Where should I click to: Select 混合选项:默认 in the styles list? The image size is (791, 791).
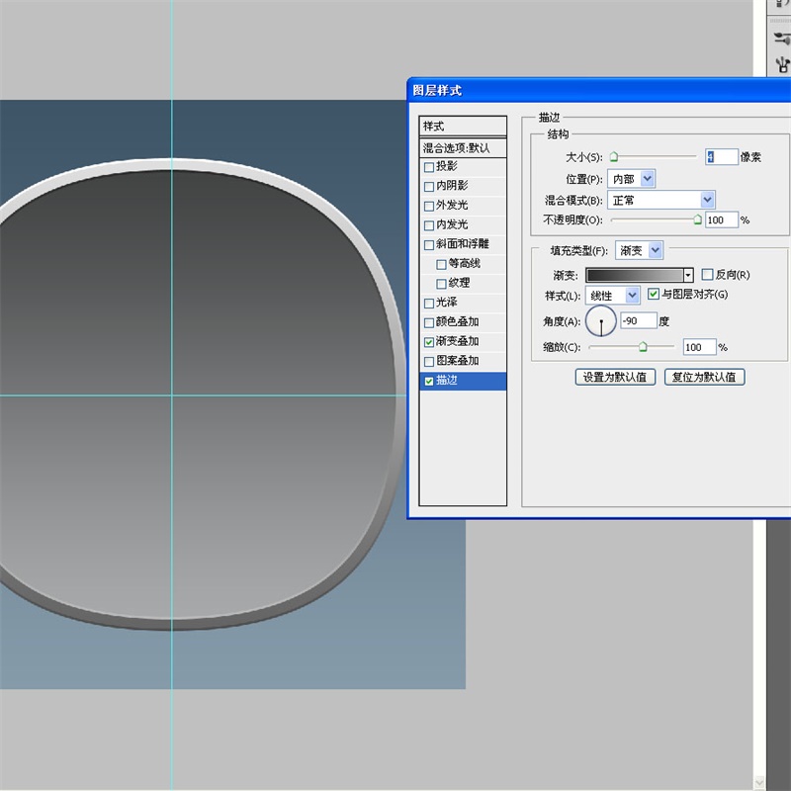point(463,147)
